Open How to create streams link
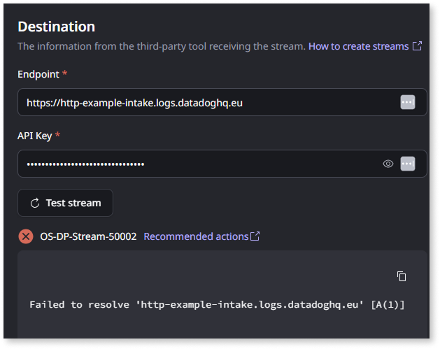The width and height of the screenshot is (440, 349). (365, 46)
